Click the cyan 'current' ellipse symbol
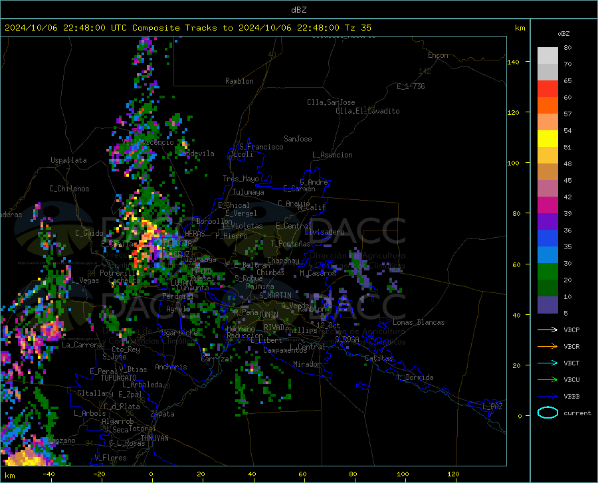This screenshot has height=483, width=598. point(548,413)
